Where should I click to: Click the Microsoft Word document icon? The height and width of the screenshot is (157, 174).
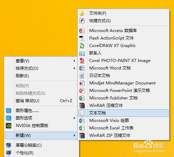point(82,68)
